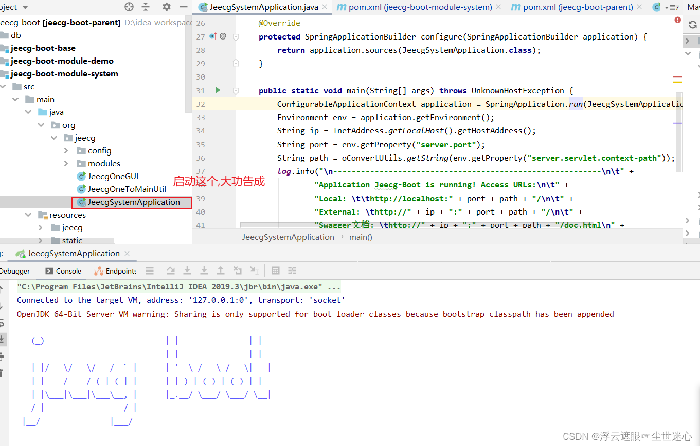
Task: Expand the modules package node
Action: (66, 164)
